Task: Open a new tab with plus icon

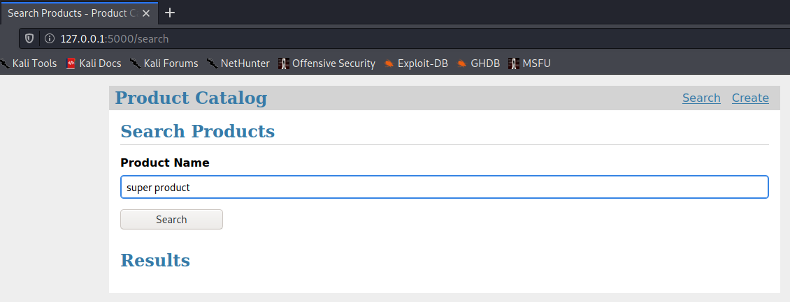Action: 171,13
